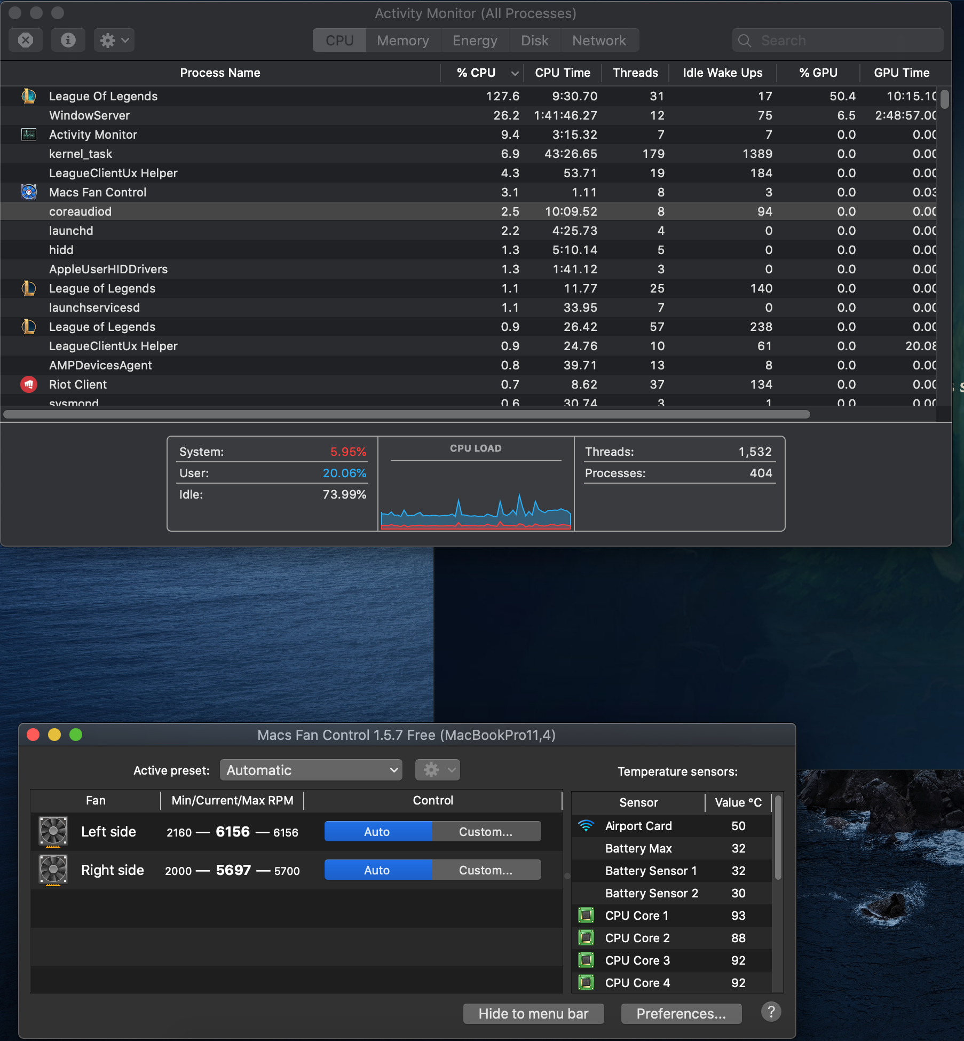Screen dimensions: 964x1041
Task: Switch to the Energy tab
Action: coord(475,41)
